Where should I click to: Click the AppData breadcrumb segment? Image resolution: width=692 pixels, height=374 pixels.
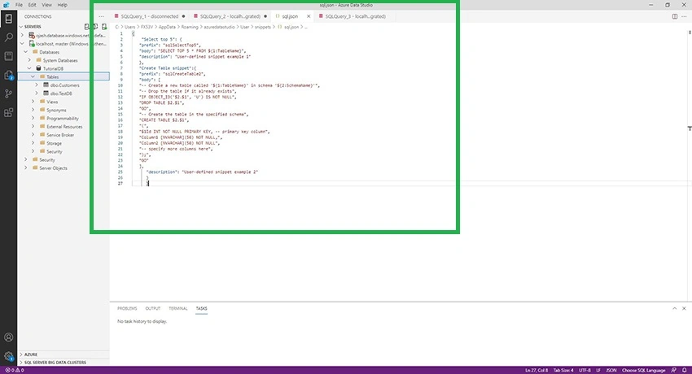pyautogui.click(x=167, y=27)
